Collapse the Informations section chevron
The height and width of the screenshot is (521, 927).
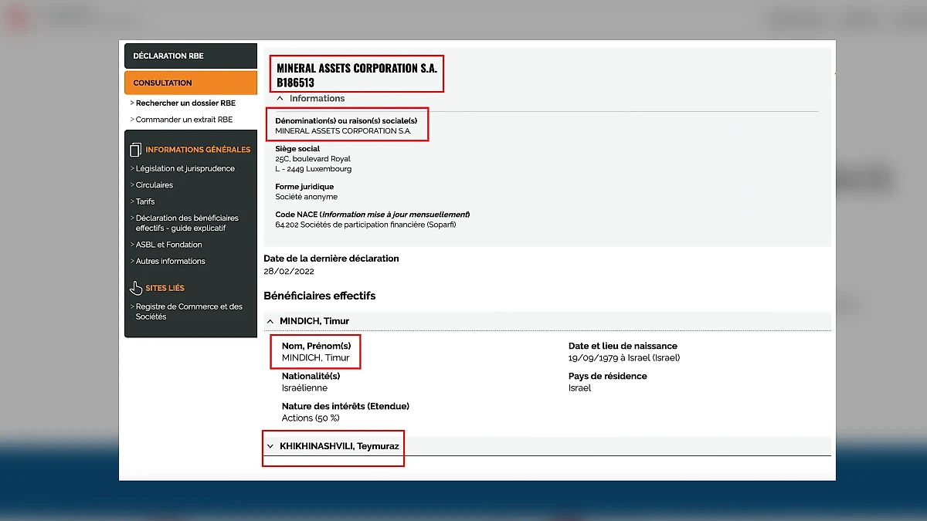pyautogui.click(x=280, y=99)
